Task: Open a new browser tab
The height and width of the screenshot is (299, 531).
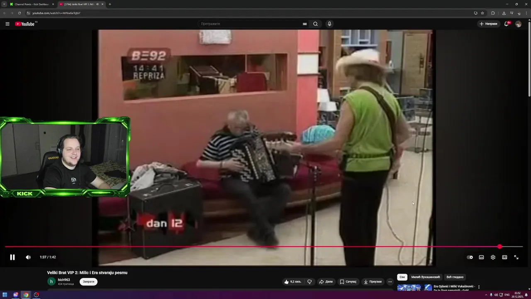Action: click(x=110, y=4)
